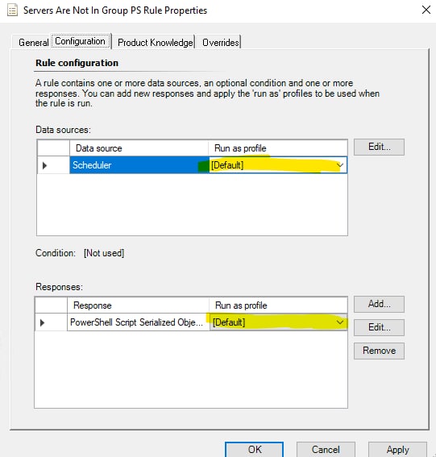
Task: Click Run as profile header in Data sources
Action: 278,148
